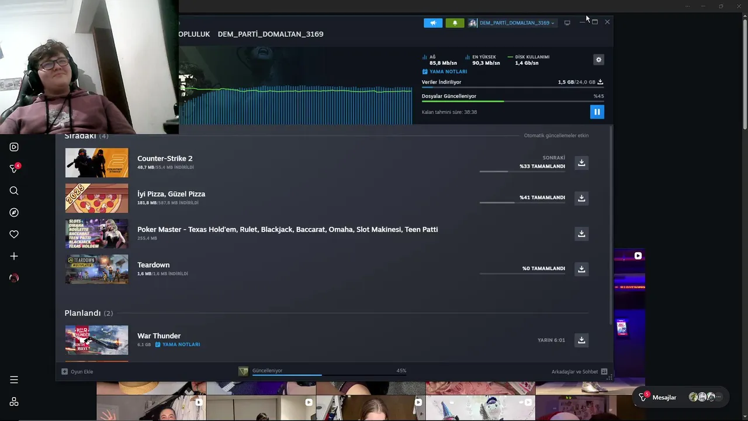The height and width of the screenshot is (421, 748).
Task: Open War Thunder Yama Notları link
Action: click(178, 344)
